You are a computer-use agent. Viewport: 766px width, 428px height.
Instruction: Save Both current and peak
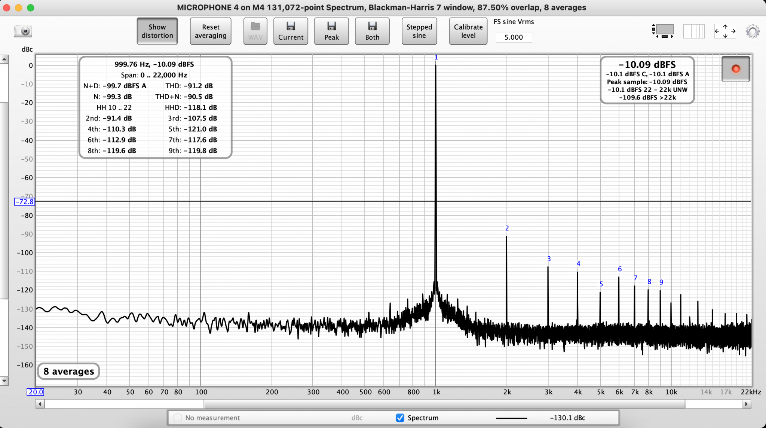[372, 31]
